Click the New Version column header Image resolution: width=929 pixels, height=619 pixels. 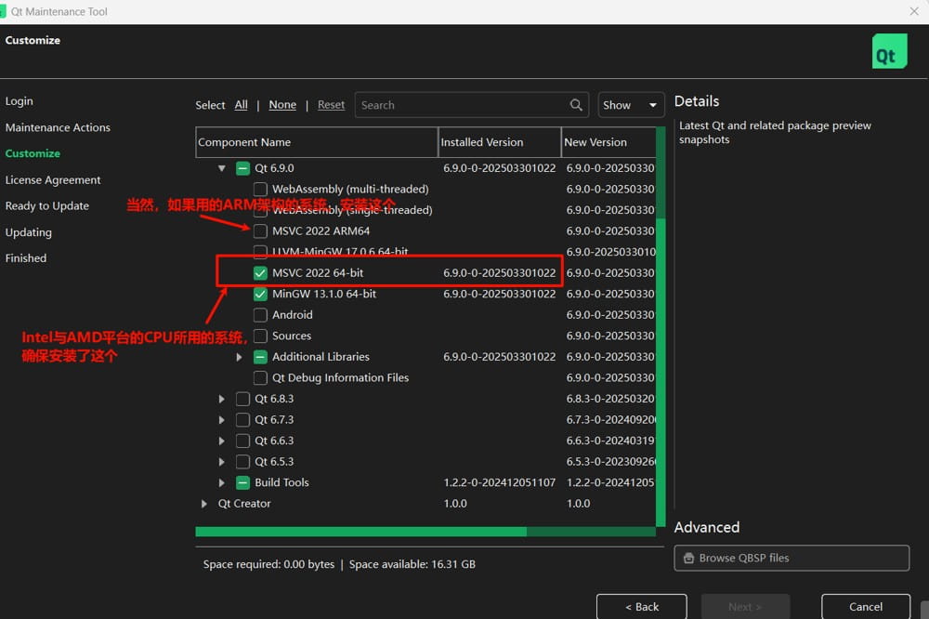608,142
